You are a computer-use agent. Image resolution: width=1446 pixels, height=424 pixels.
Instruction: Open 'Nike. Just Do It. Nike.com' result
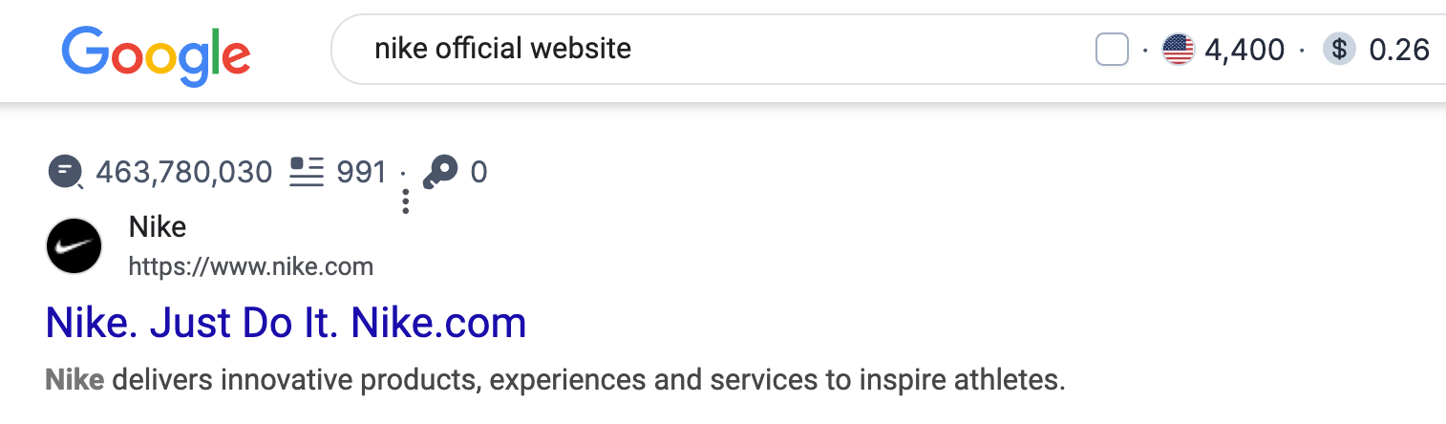(286, 323)
